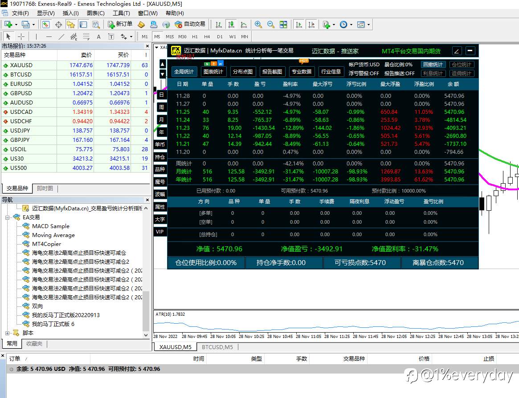Open the New Chart dropdown arrow
The image size is (519, 398).
[16, 24]
